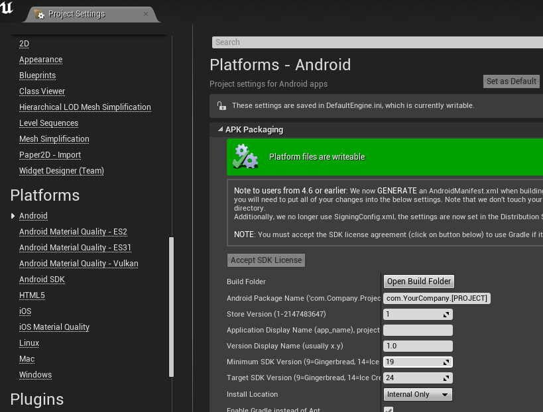
Task: Close the Project Settings tab
Action: pyautogui.click(x=146, y=14)
